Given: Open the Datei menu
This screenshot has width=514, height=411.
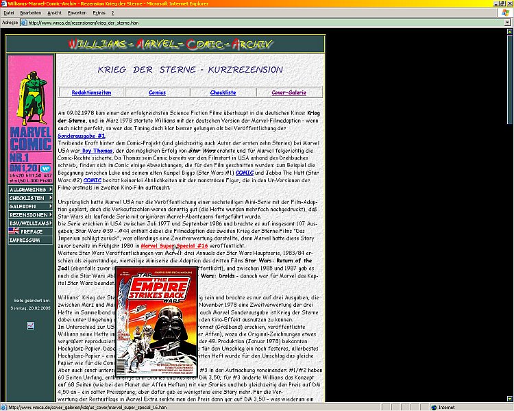Looking at the screenshot, I should point(9,13).
